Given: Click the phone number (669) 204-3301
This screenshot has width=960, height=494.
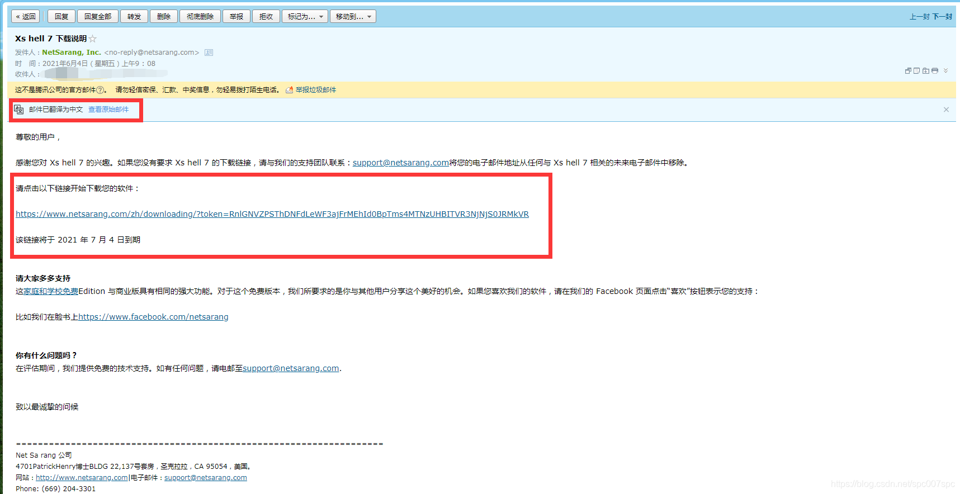Looking at the screenshot, I should click(x=69, y=489).
